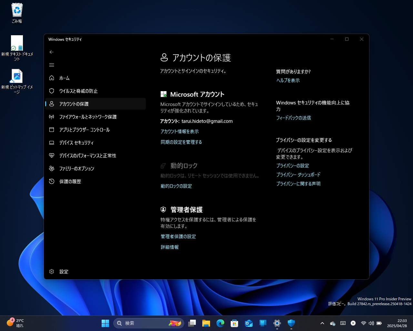View アカウント情報を表示 account info link

(x=180, y=131)
